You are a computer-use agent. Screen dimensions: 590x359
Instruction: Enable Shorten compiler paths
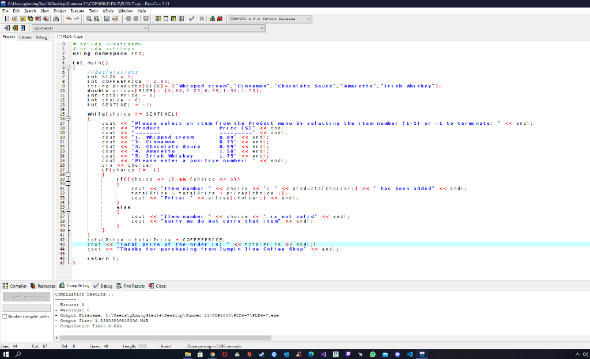[6, 316]
